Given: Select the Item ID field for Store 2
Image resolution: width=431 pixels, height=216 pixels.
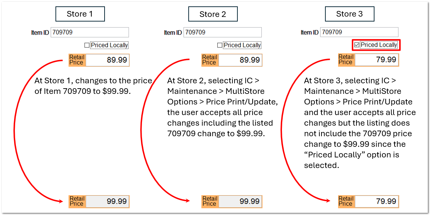Looking at the screenshot, I should coord(223,32).
